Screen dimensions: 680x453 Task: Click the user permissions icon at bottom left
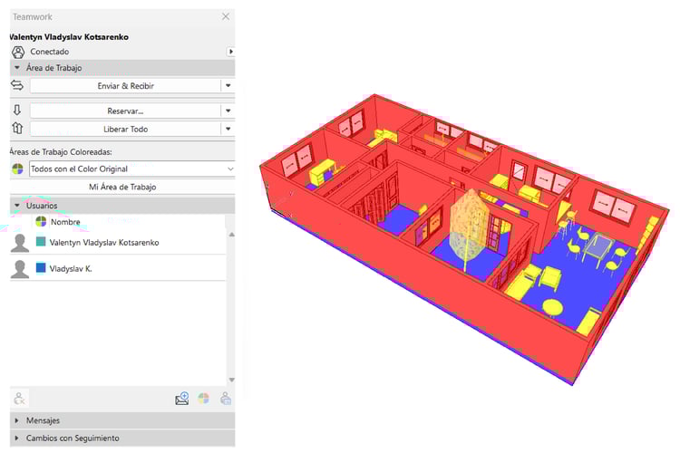point(20,399)
